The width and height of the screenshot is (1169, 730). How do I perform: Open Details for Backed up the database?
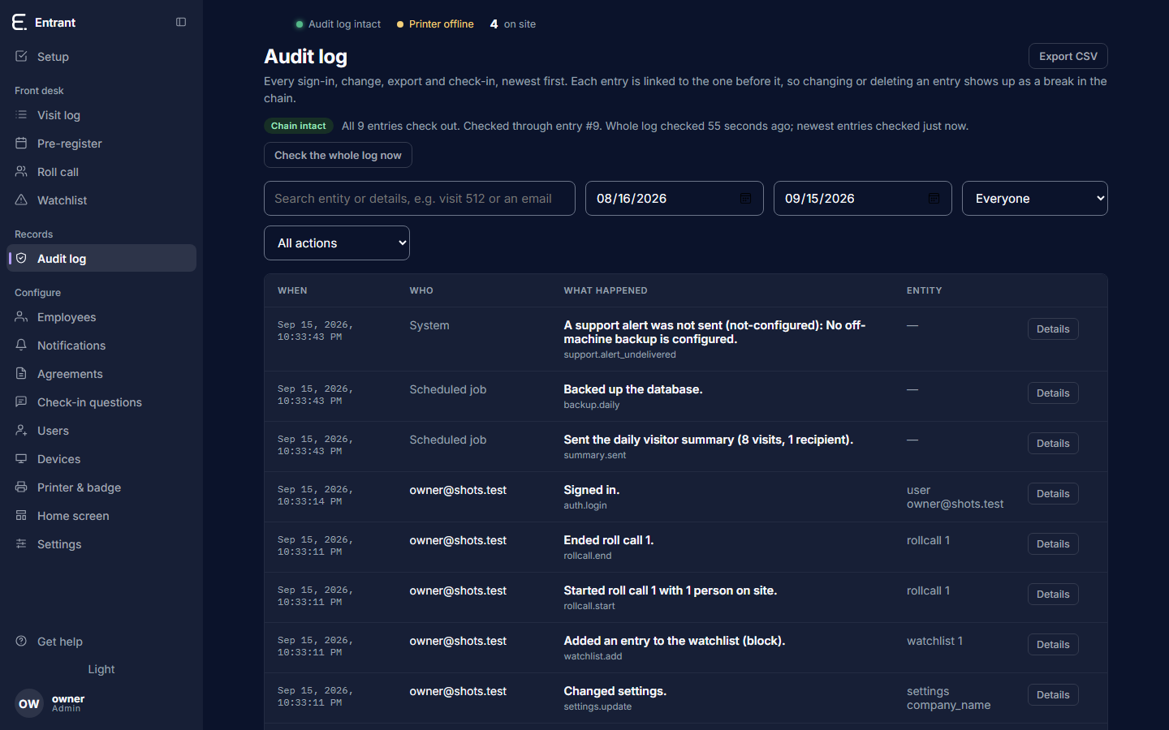point(1053,393)
